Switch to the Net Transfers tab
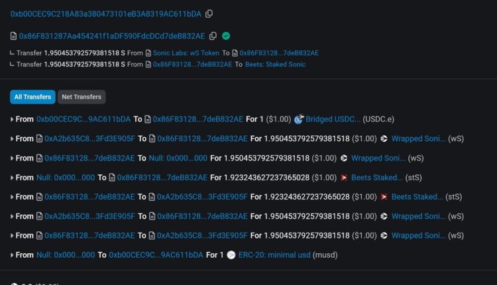497x285 pixels. tap(82, 97)
